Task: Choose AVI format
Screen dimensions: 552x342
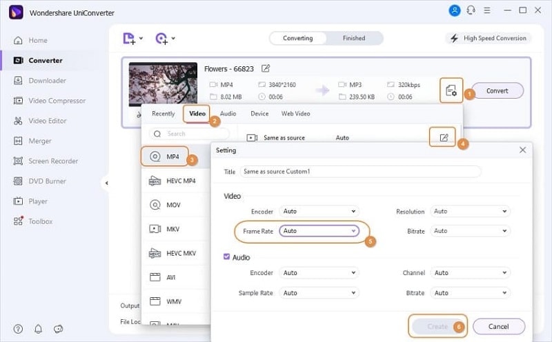Action: coord(176,277)
